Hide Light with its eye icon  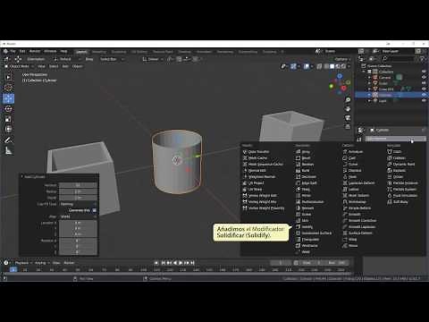click(x=424, y=101)
